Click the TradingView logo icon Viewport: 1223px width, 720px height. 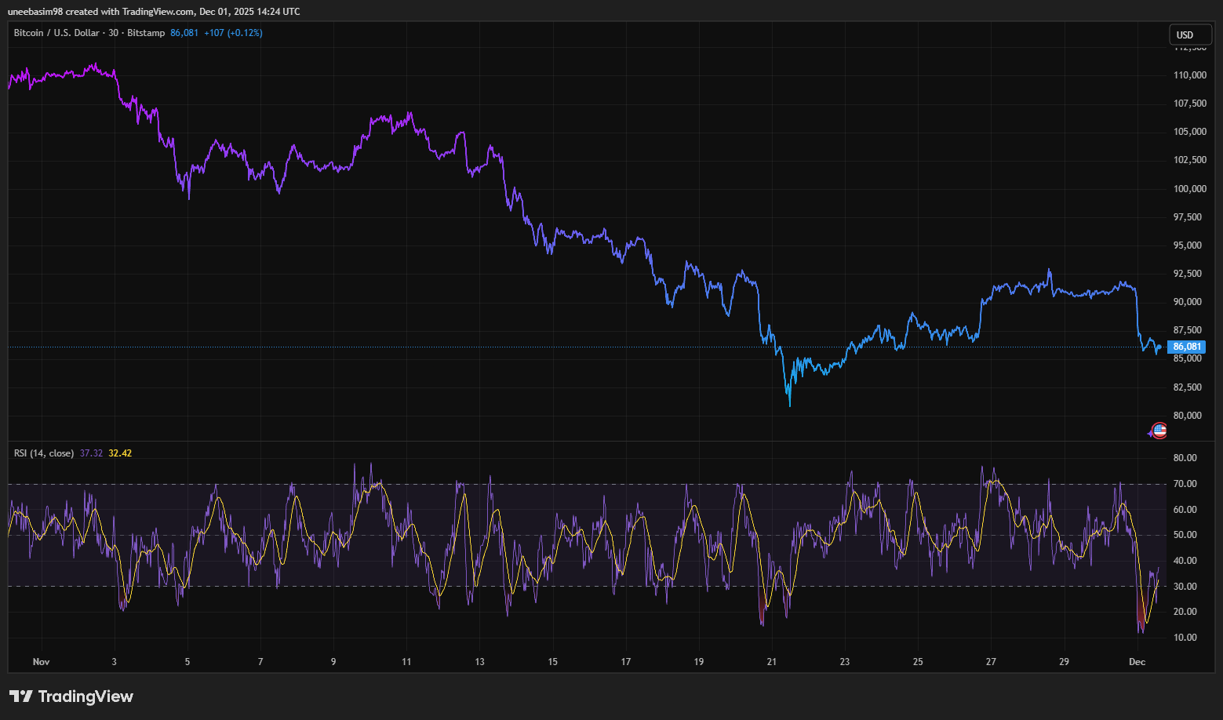20,696
